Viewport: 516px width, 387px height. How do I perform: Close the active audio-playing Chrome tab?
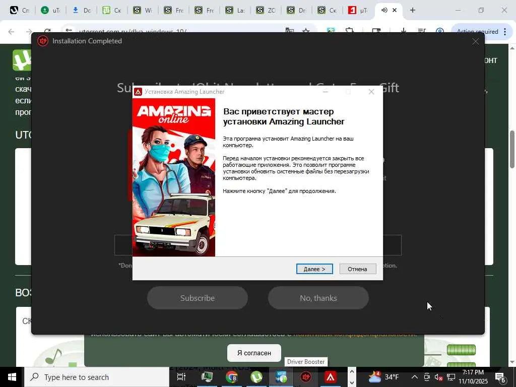[x=395, y=10]
